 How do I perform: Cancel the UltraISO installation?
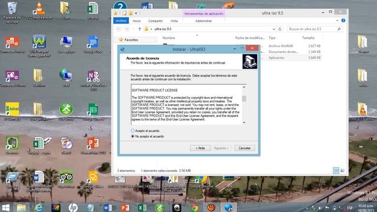coord(244,148)
